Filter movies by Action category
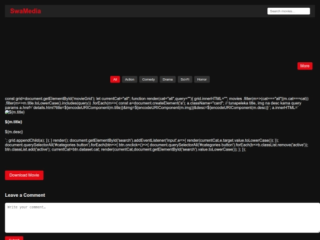Image resolution: width=320 pixels, height=240 pixels. point(130,79)
